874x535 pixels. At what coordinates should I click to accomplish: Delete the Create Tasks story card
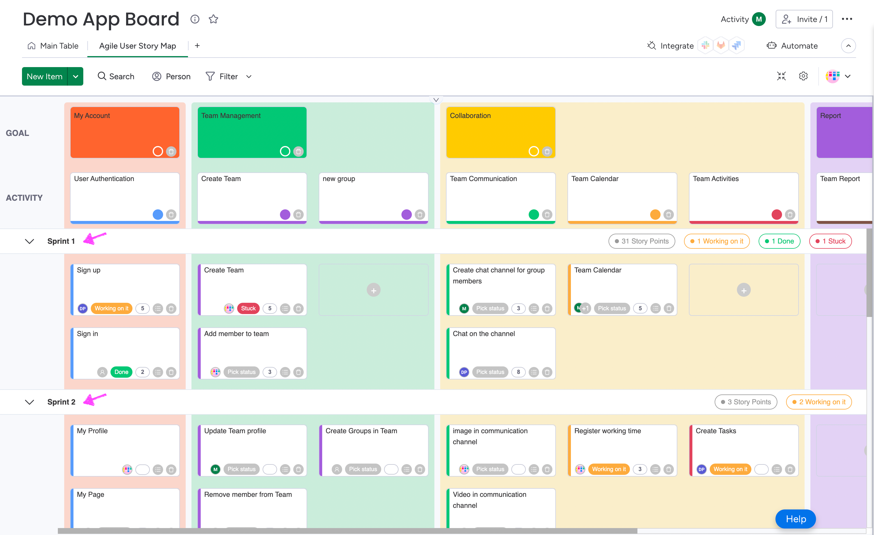pyautogui.click(x=790, y=469)
